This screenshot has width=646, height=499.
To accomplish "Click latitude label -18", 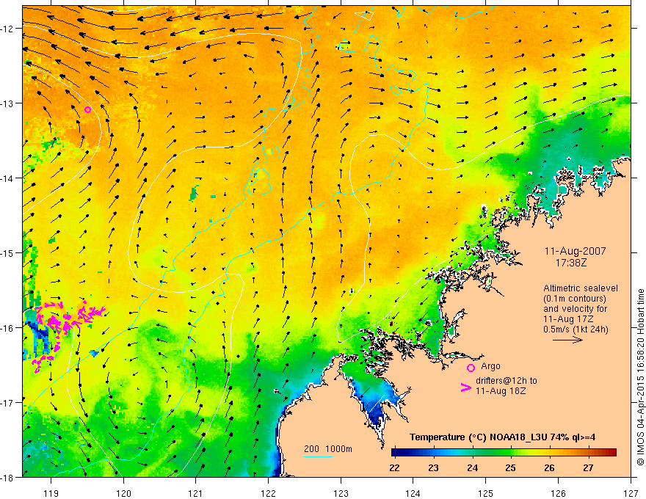I will click(7, 477).
